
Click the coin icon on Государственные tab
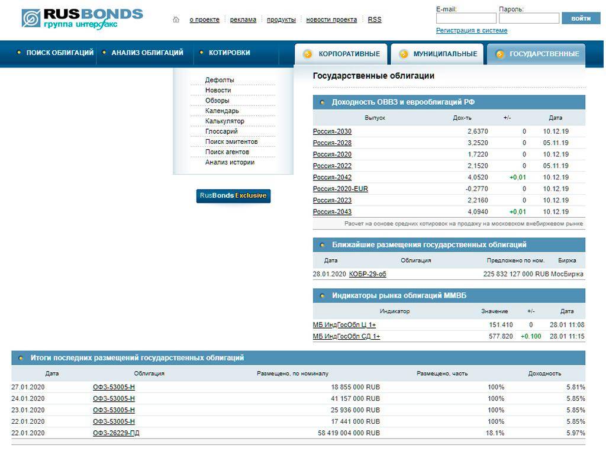(x=500, y=54)
